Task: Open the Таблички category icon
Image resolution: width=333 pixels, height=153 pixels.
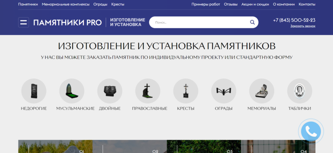Action: tap(300, 91)
